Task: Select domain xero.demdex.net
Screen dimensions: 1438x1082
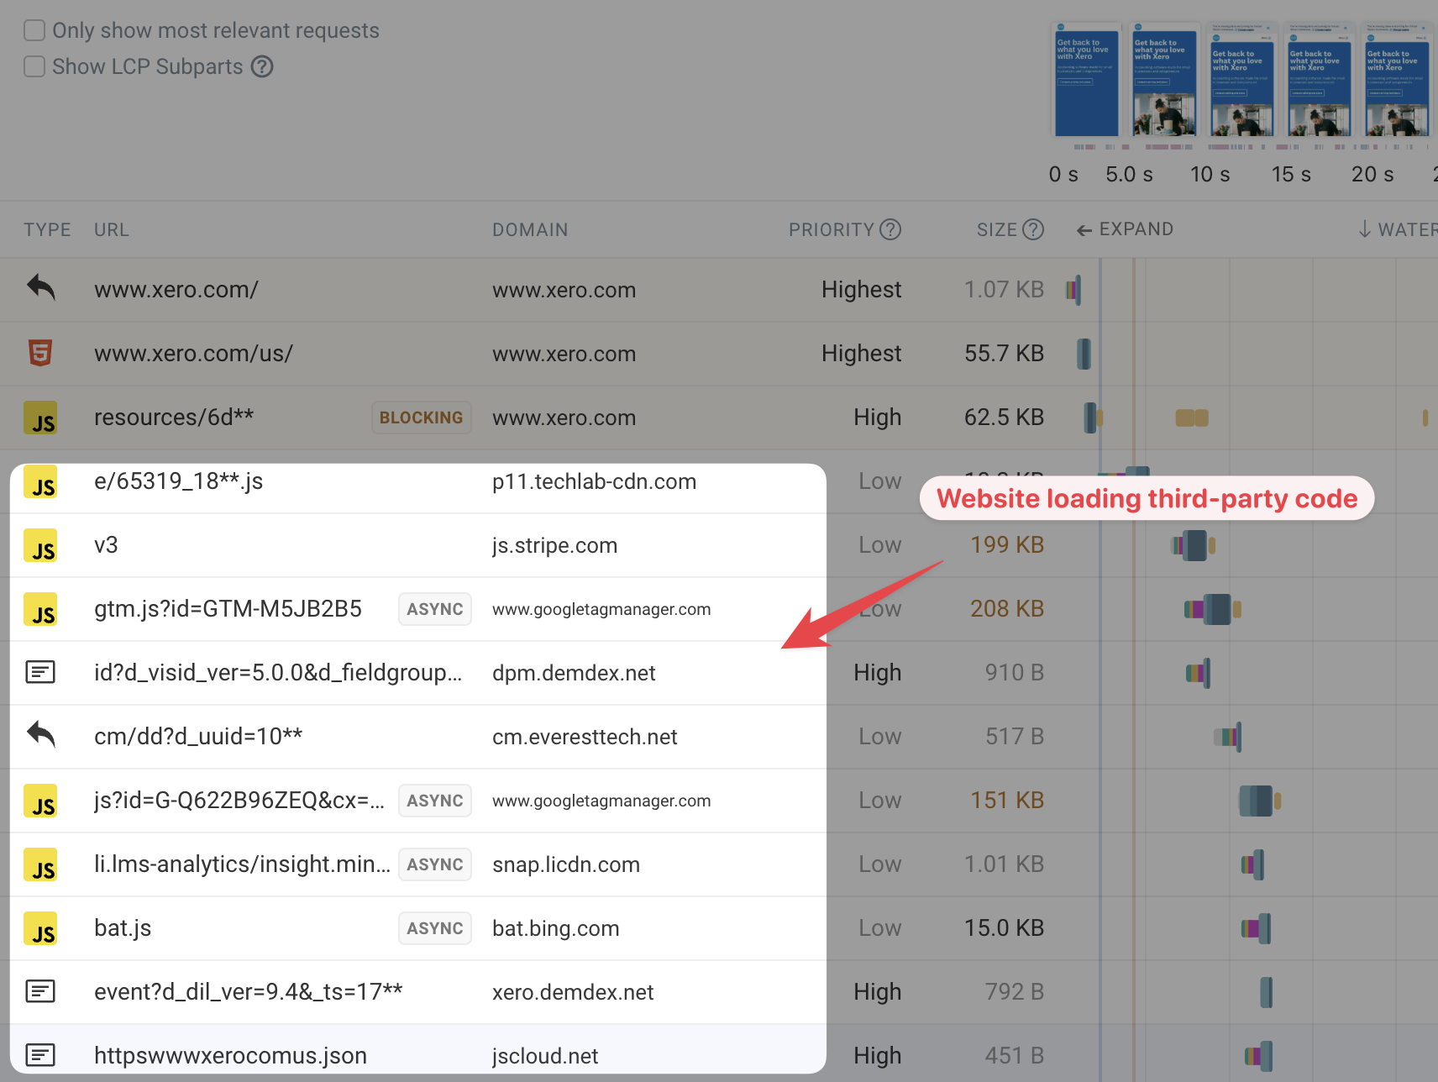Action: 573,992
